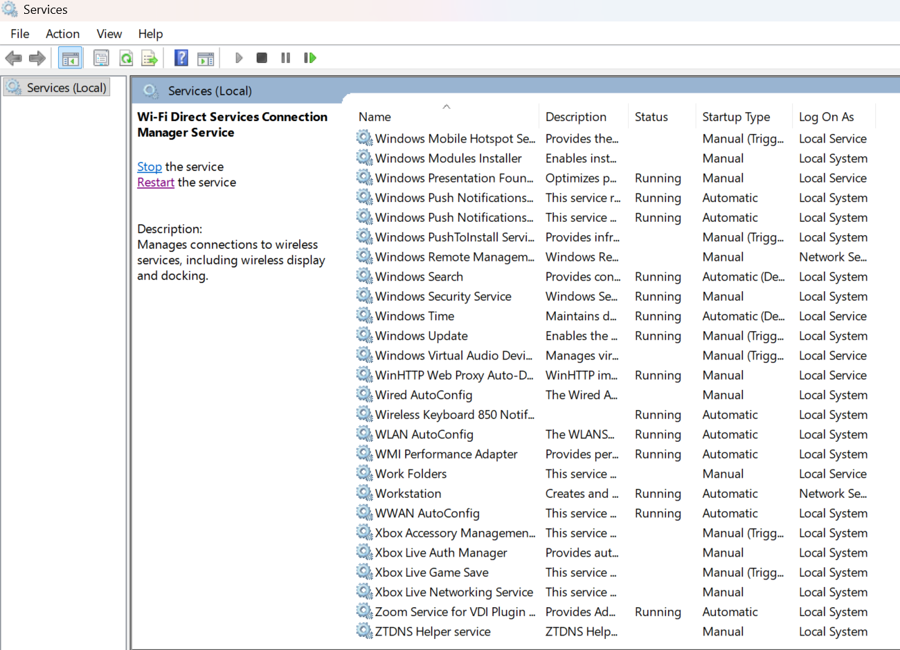Image resolution: width=900 pixels, height=650 pixels.
Task: Restart the service using the green restart icon
Action: click(309, 58)
